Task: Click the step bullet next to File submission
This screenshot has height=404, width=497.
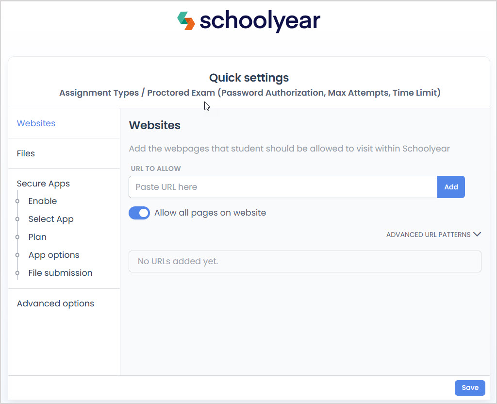Action: coord(18,273)
